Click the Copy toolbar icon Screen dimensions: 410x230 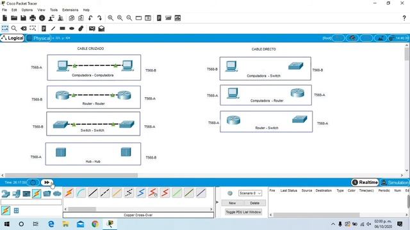tap(72, 18)
